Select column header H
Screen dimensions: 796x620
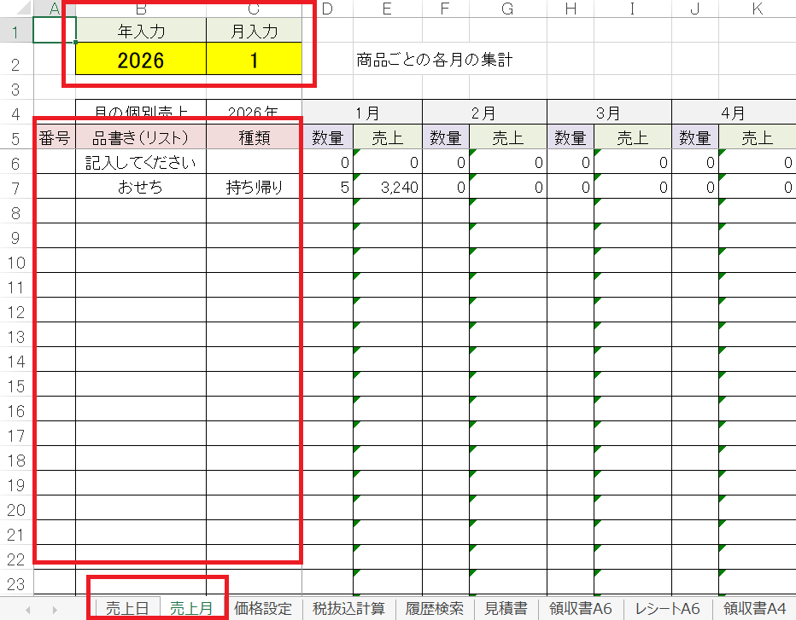[571, 9]
